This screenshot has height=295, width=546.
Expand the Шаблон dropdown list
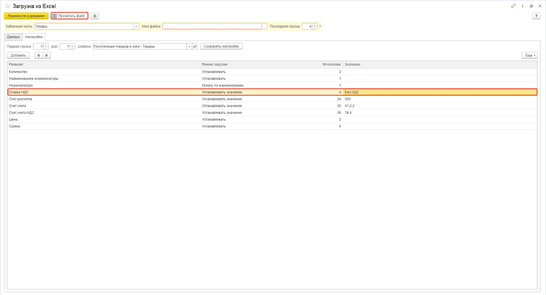click(189, 46)
